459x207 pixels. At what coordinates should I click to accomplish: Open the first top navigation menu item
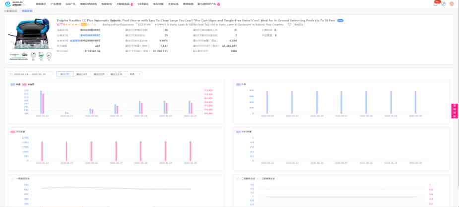click(41, 4)
